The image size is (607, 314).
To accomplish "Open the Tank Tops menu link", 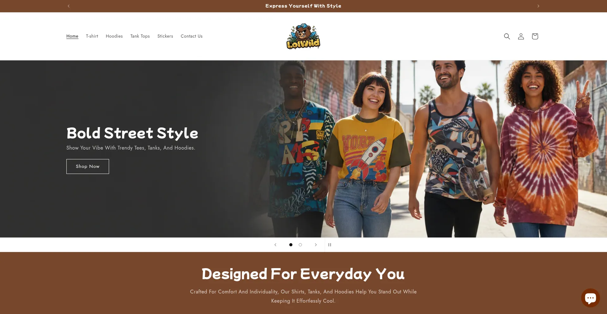I will coord(140,36).
